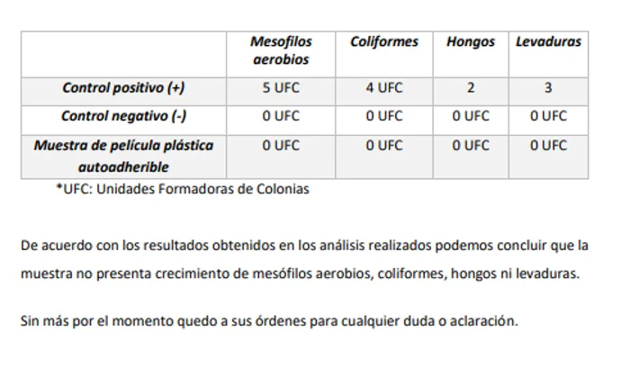
Task: Select Levaduras value "3" in positive control row
Action: tap(548, 88)
